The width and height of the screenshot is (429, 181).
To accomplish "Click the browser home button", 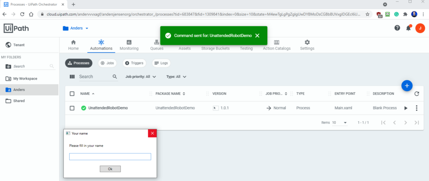I will 31,14.
